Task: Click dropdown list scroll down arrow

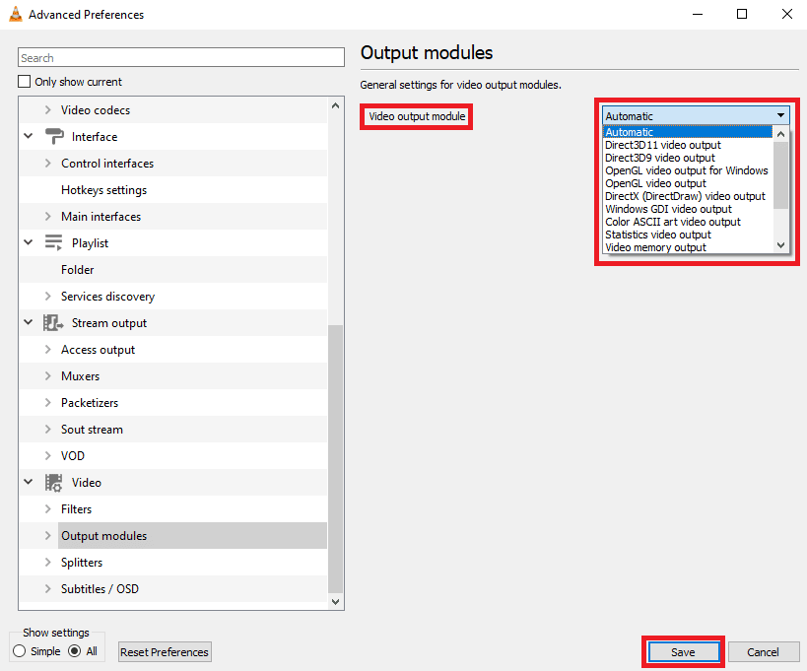Action: [780, 245]
